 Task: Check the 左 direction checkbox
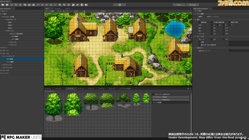point(218,25)
